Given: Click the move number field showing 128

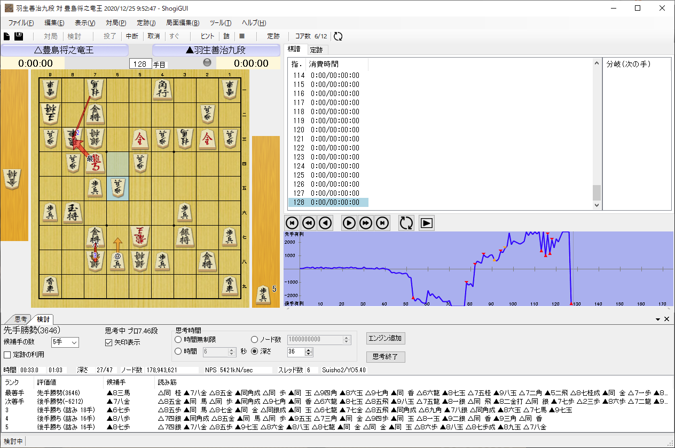Looking at the screenshot, I should coord(141,64).
